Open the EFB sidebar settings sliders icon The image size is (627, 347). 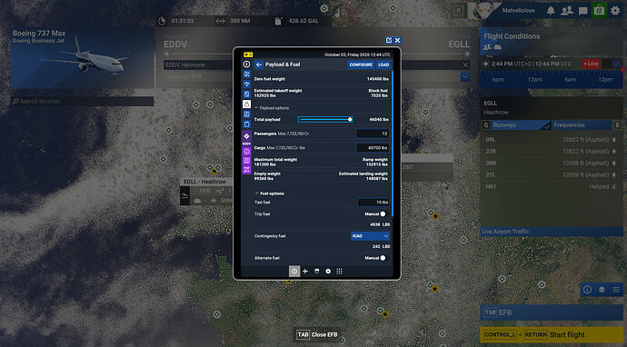246,74
